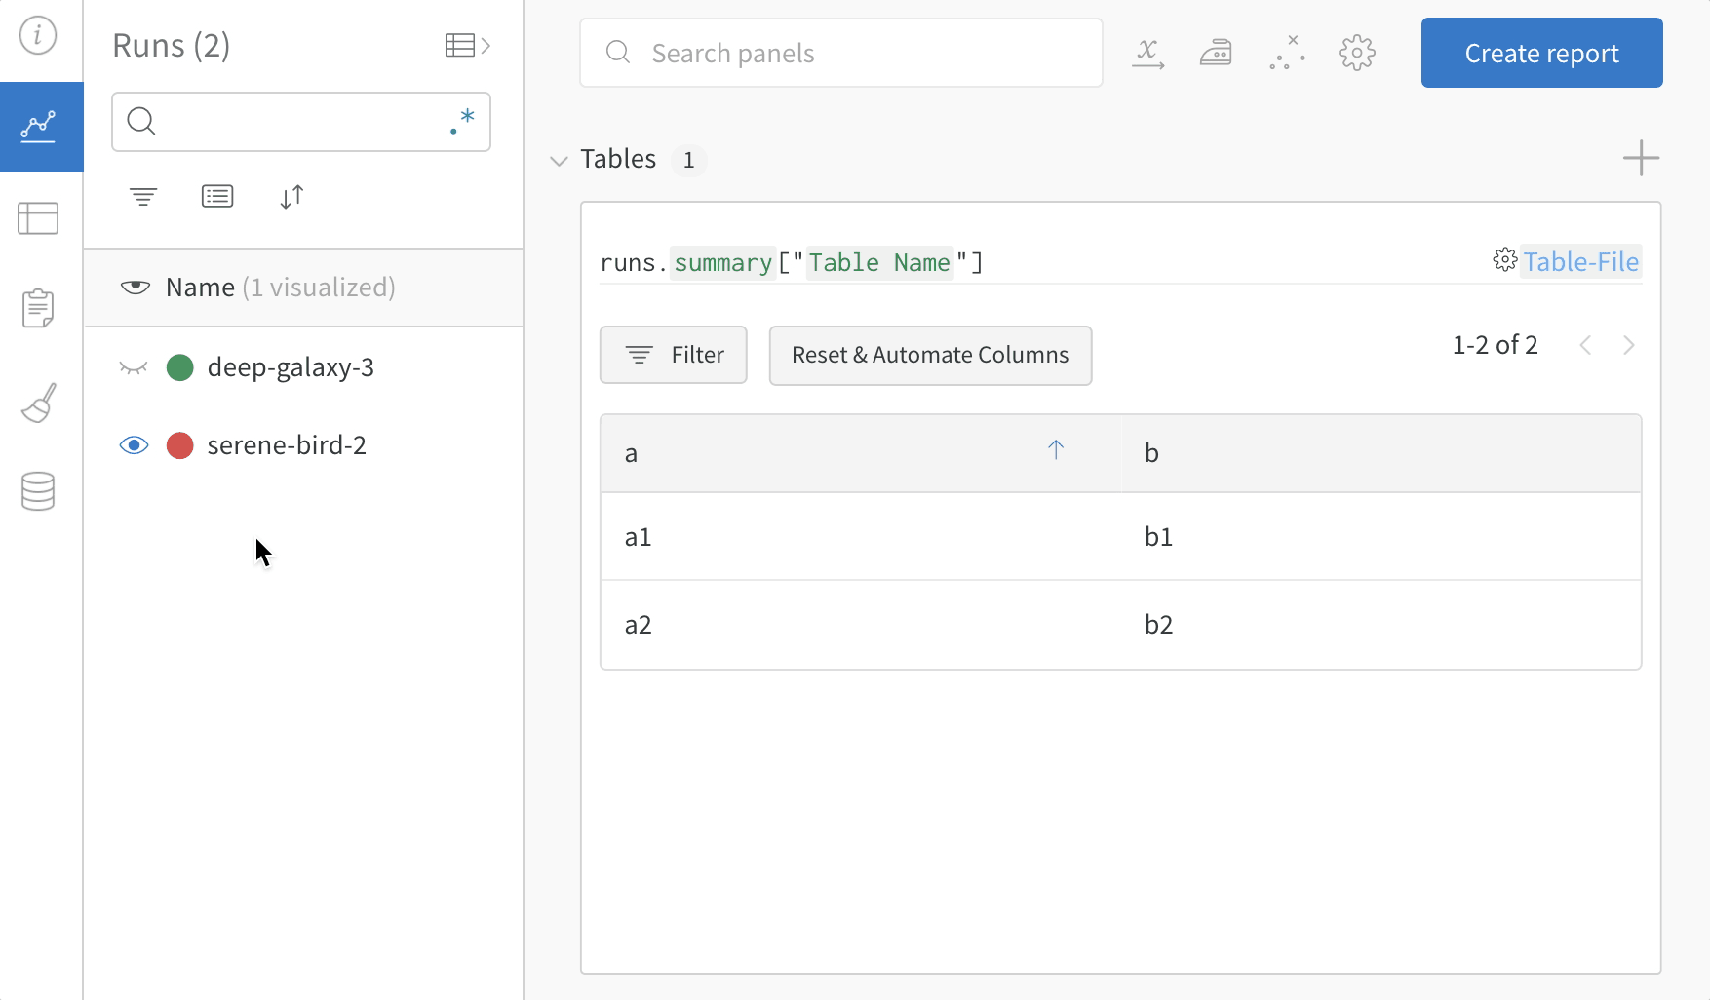Hide the serene-bird-2 run

click(x=134, y=445)
